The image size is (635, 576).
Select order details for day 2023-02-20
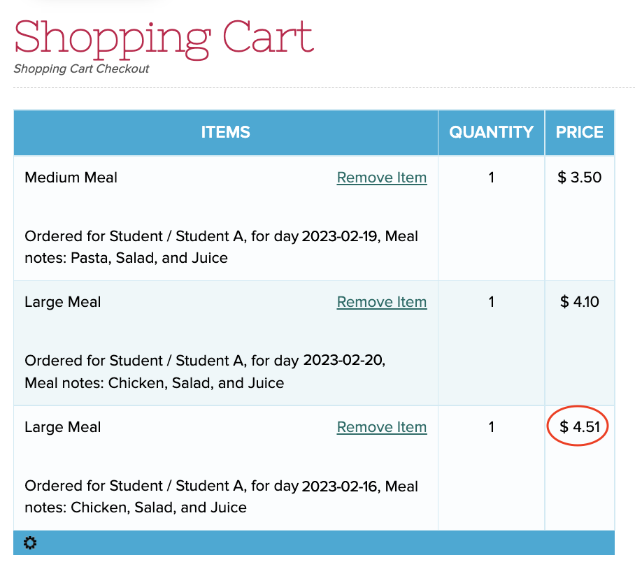tap(205, 372)
